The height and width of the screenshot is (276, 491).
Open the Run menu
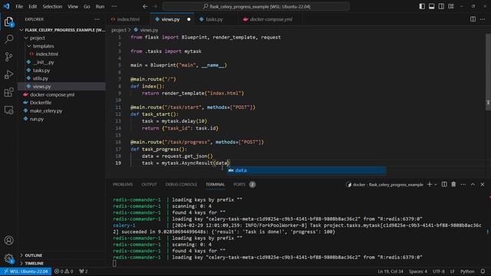pyautogui.click(x=100, y=6)
